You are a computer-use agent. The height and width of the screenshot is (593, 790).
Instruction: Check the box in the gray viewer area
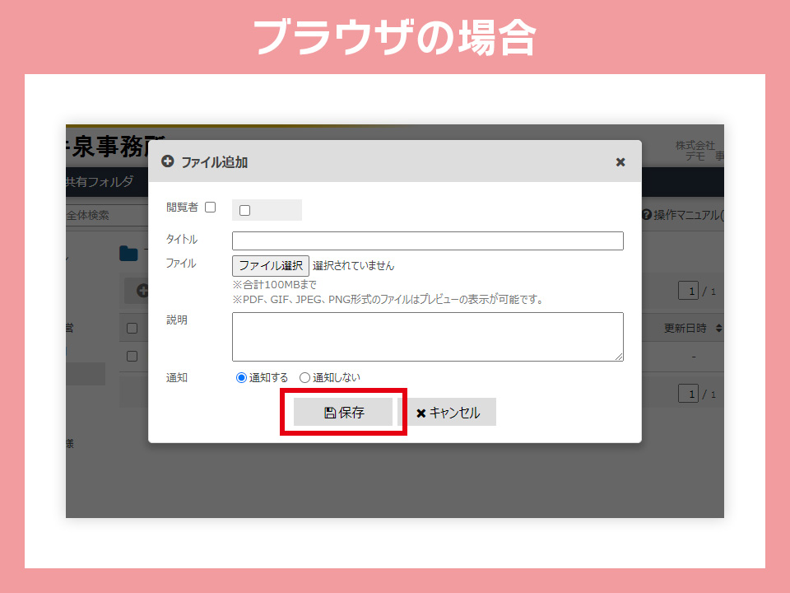coord(244,211)
